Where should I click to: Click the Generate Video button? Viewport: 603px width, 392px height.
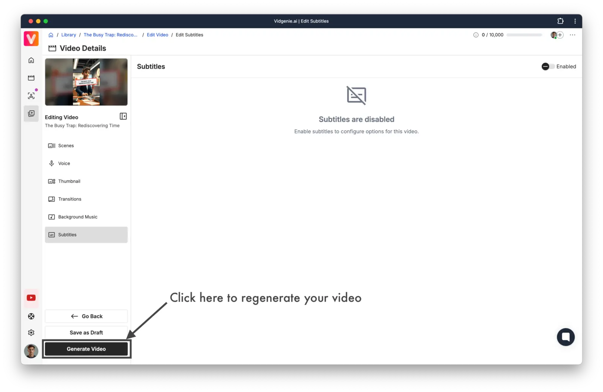coord(86,349)
